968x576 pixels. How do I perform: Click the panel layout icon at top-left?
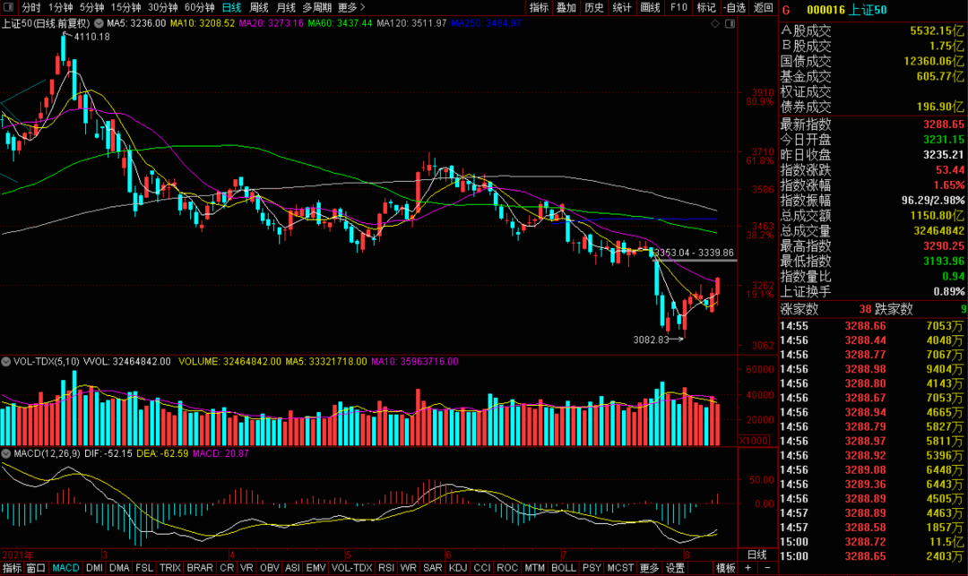pos(10,7)
